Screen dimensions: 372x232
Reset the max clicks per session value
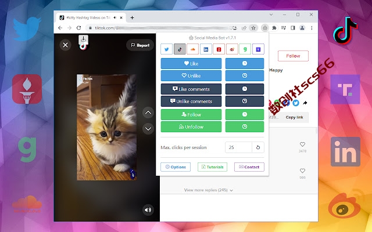coord(258,147)
